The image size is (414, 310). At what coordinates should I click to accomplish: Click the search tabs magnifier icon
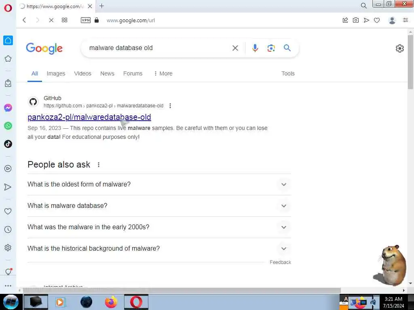pyautogui.click(x=364, y=6)
